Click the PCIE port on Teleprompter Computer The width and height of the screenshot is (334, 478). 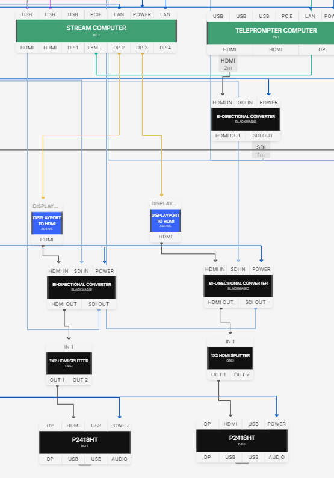[x=287, y=16]
